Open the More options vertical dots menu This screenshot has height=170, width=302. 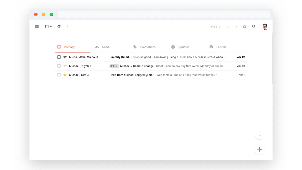click(x=67, y=27)
